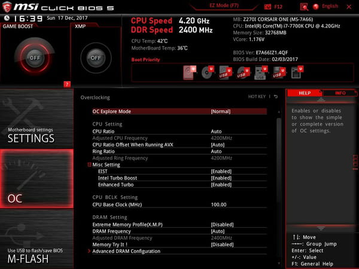Click the DRAM Setting heading

[x=109, y=218]
